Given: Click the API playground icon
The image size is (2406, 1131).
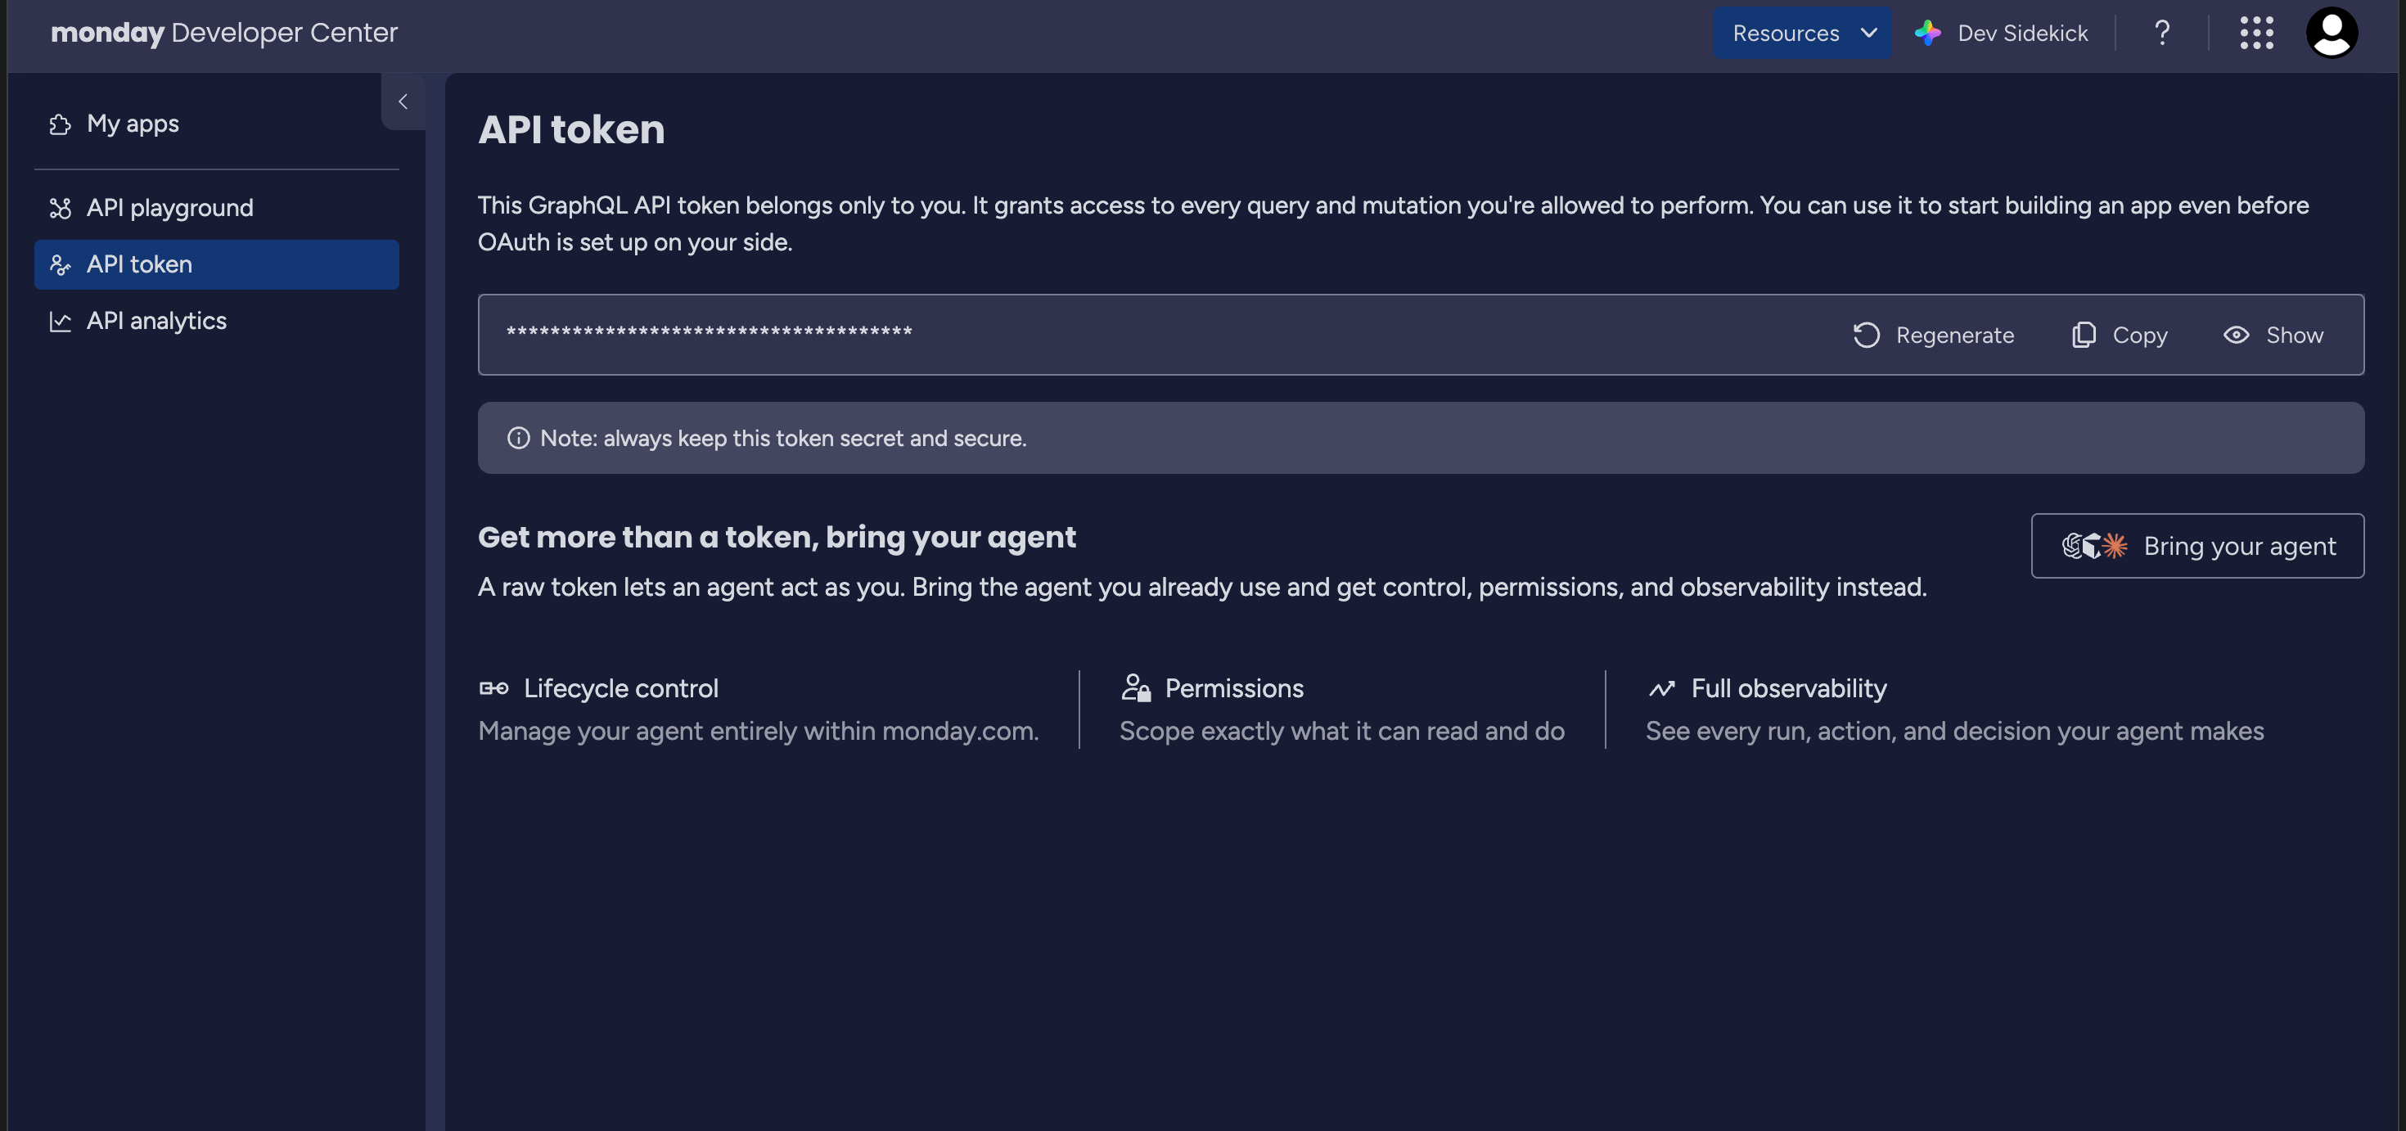Looking at the screenshot, I should point(61,208).
